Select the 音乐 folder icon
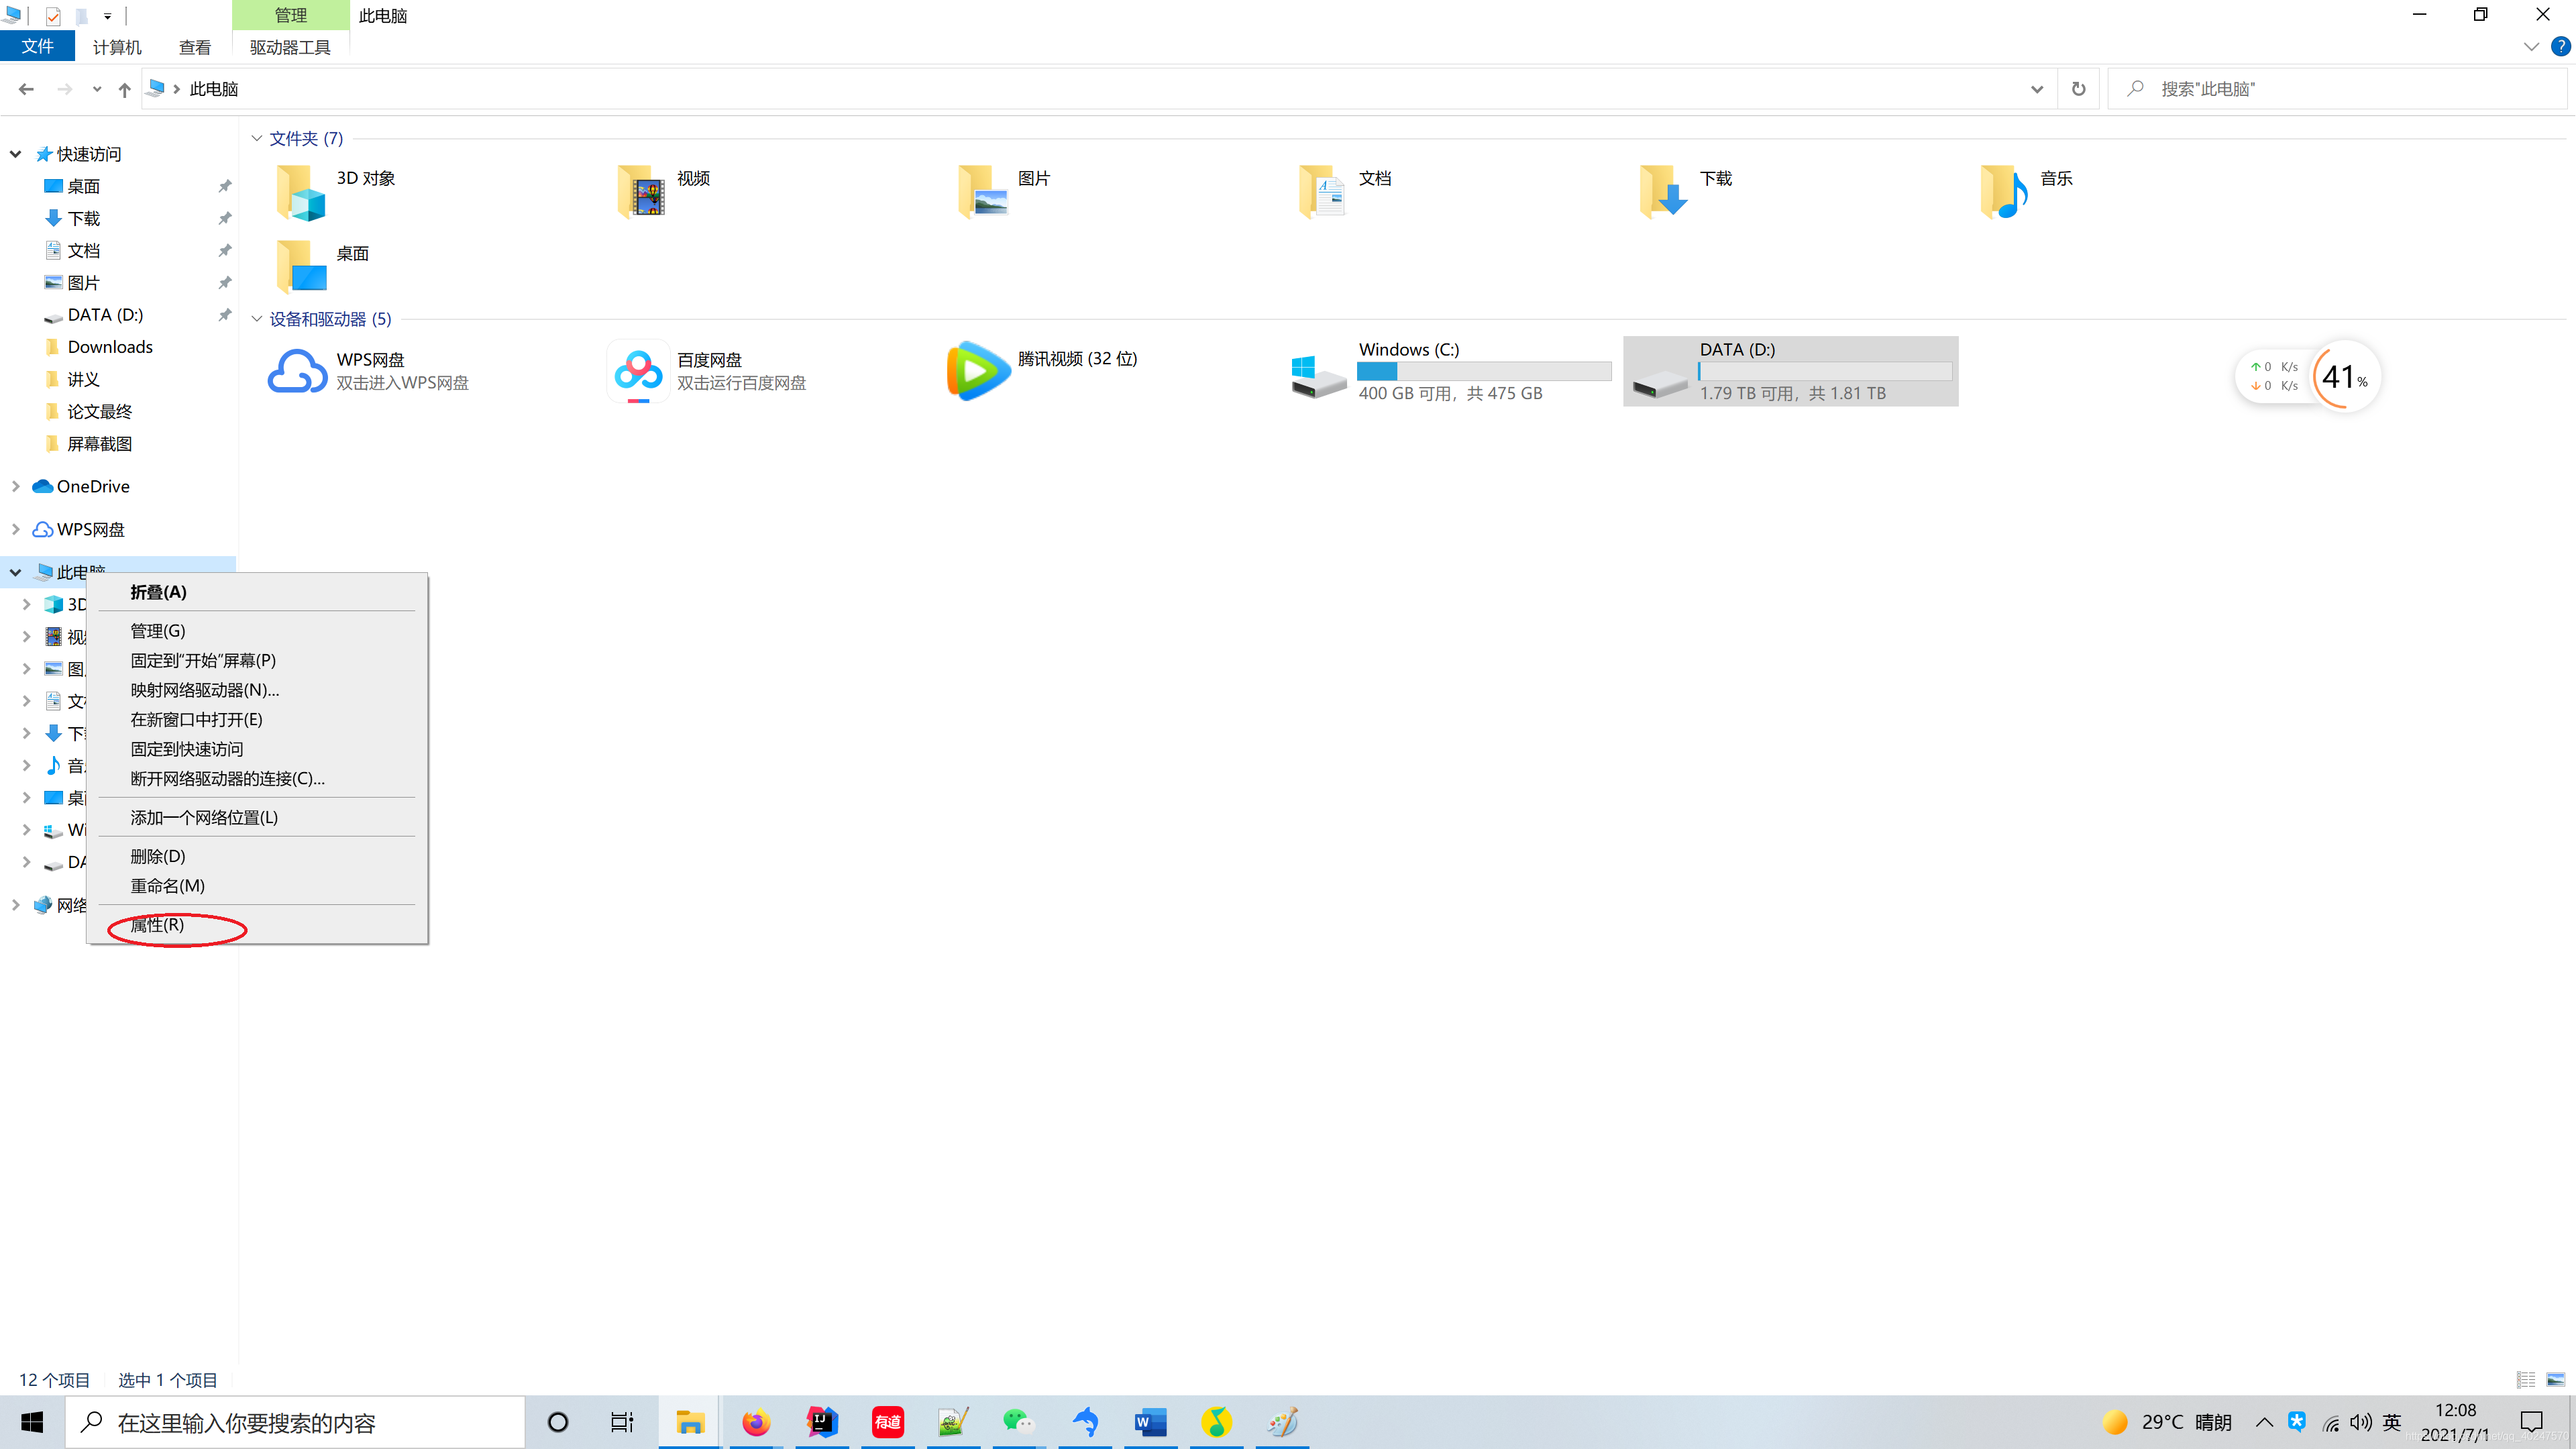The height and width of the screenshot is (1449, 2576). coord(2003,191)
